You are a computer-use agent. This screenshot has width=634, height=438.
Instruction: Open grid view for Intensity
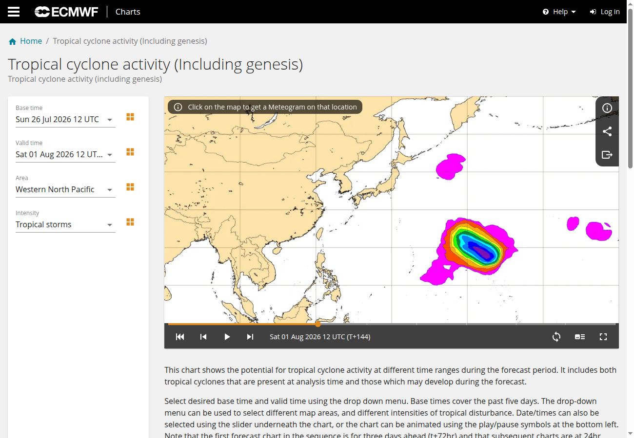click(130, 222)
